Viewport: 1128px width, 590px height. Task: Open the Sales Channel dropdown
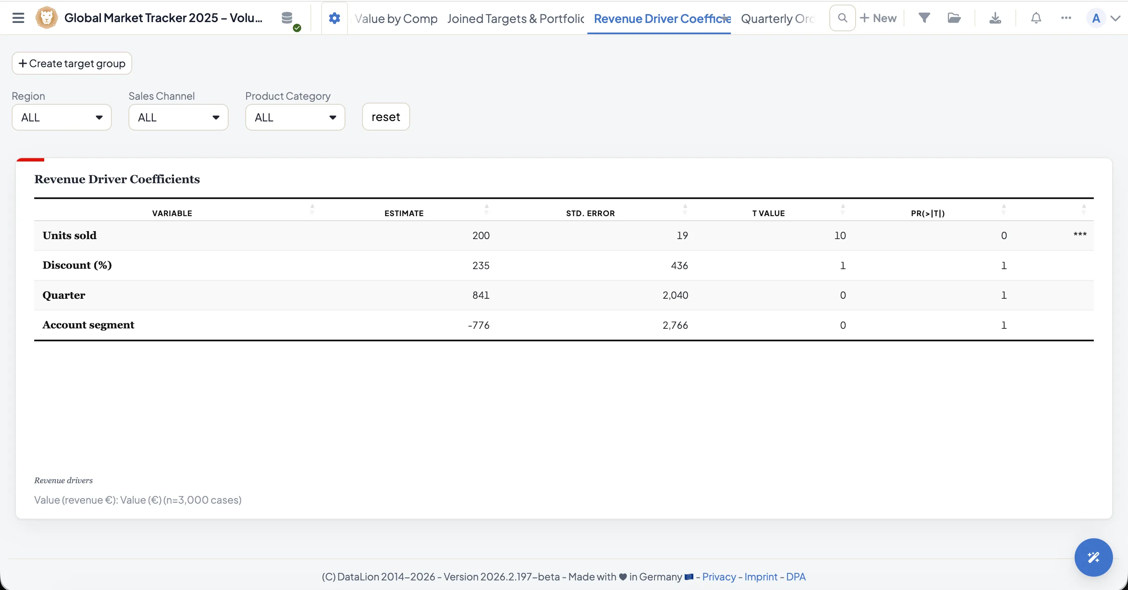coord(178,117)
